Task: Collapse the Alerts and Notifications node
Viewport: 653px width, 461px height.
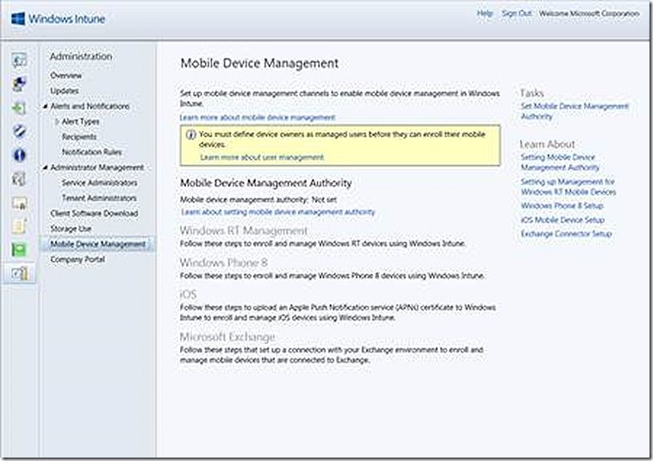Action: (x=45, y=106)
